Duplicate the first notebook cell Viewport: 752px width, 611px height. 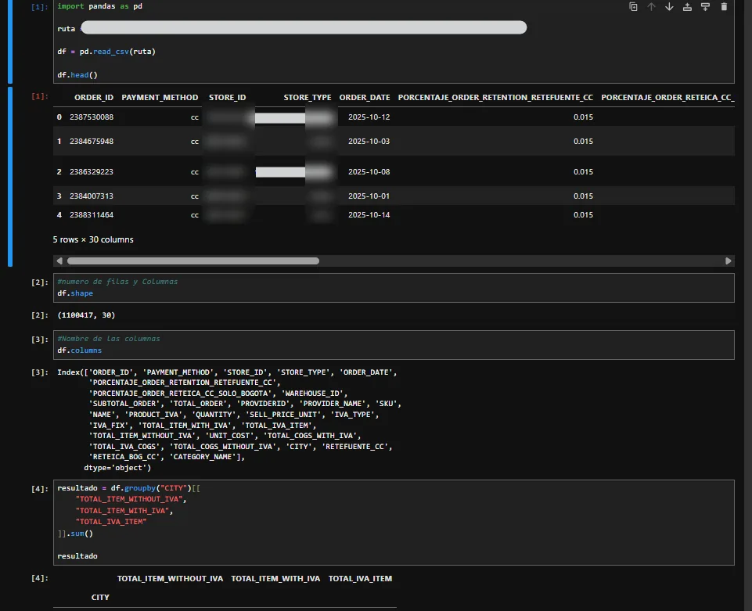tap(633, 7)
